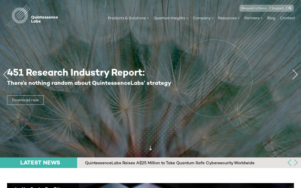Click the search magnifier icon
Screen dimensions: 301x188
(290, 8)
